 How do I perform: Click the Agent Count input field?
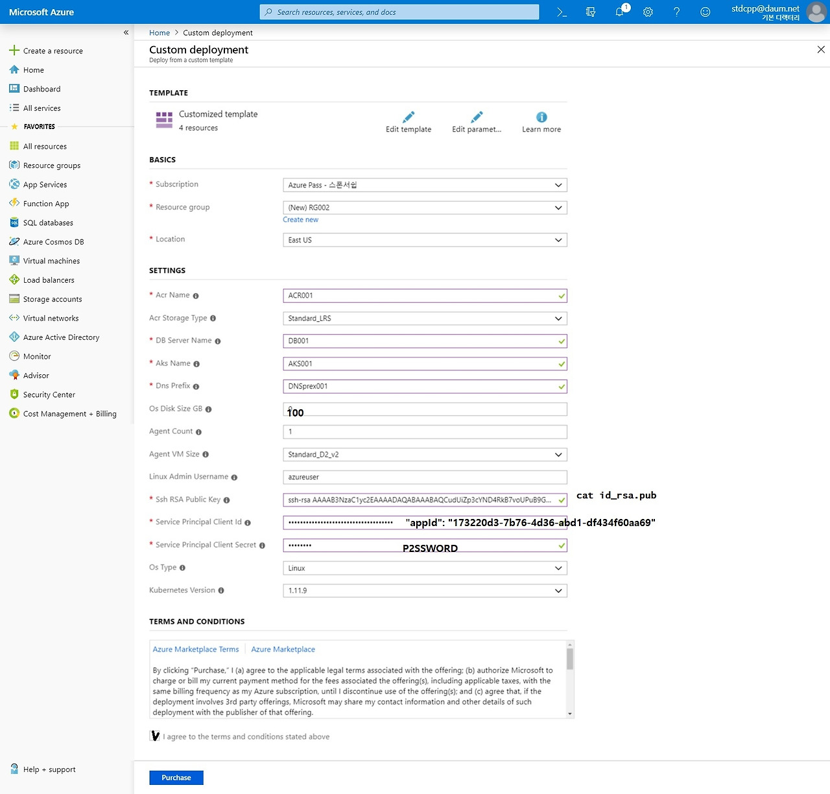point(425,432)
